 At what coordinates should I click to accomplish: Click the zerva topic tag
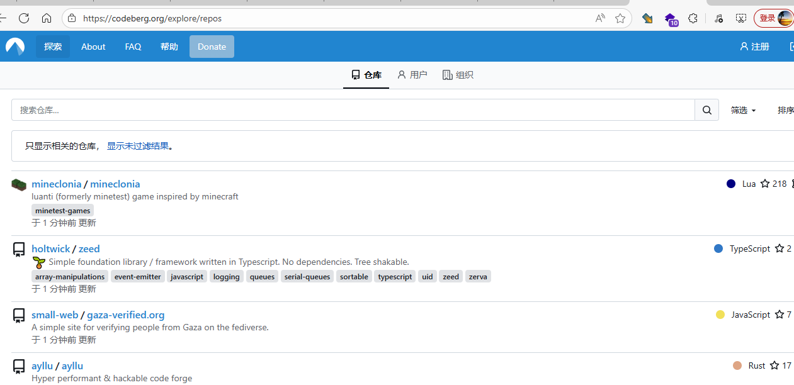point(478,276)
